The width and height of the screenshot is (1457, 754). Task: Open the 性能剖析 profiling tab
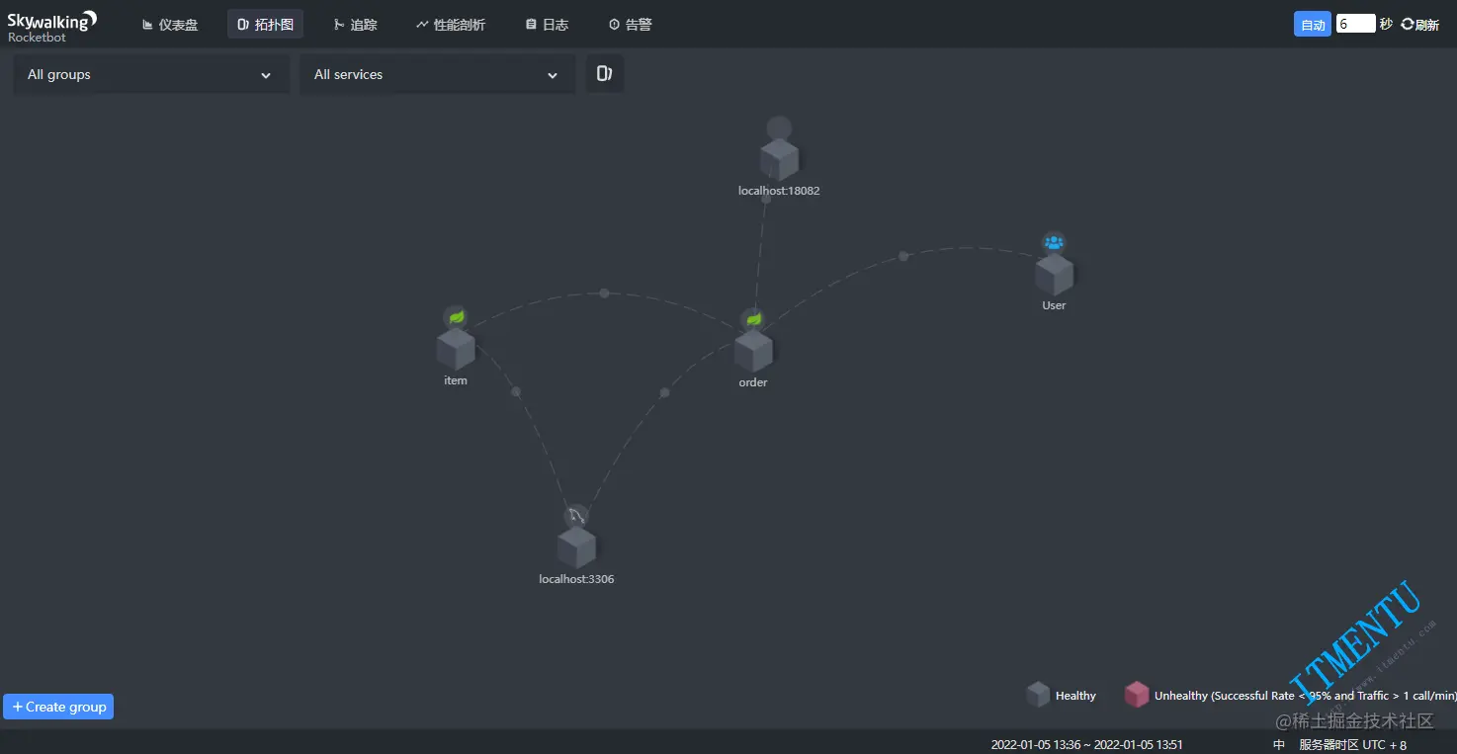tap(450, 25)
